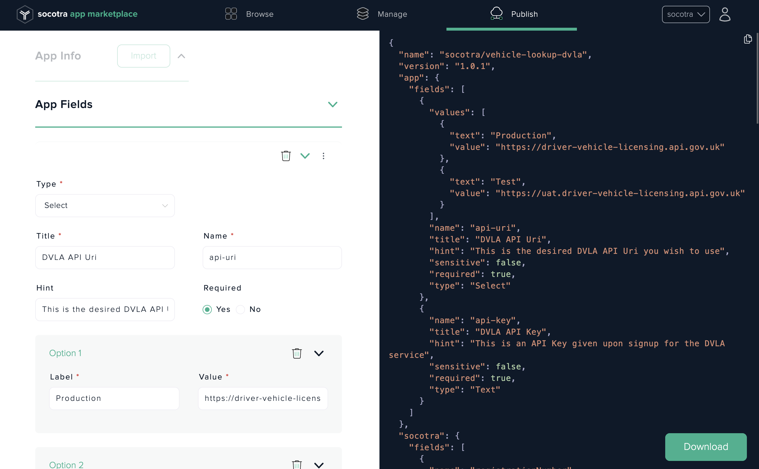
Task: Open the Type Select dropdown
Action: [105, 205]
